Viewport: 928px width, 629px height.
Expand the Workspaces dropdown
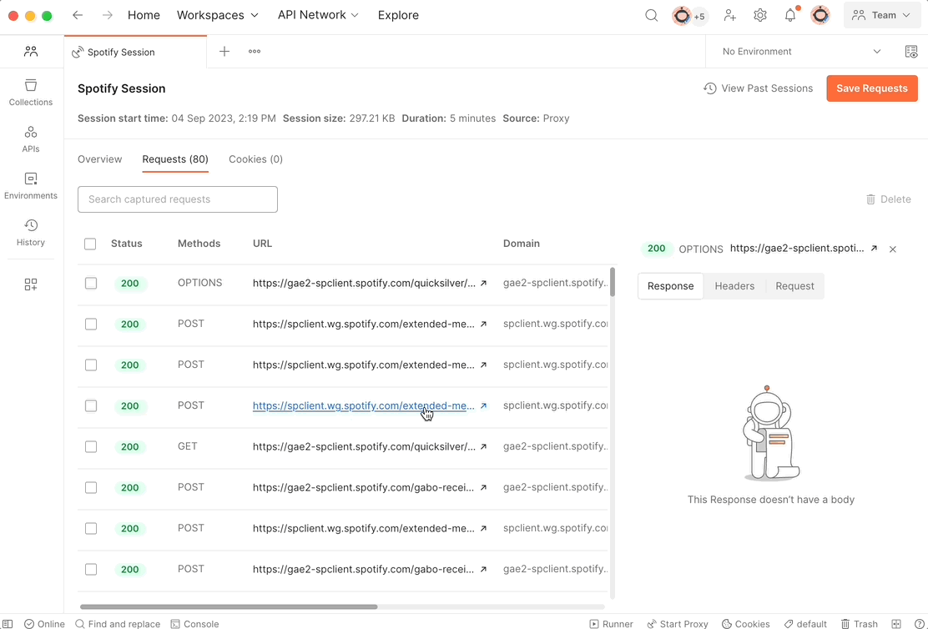click(x=218, y=15)
